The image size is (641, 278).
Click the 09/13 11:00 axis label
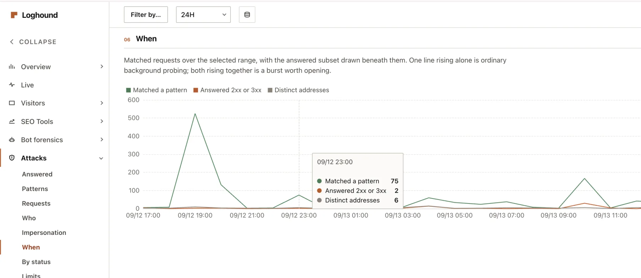[610, 215]
